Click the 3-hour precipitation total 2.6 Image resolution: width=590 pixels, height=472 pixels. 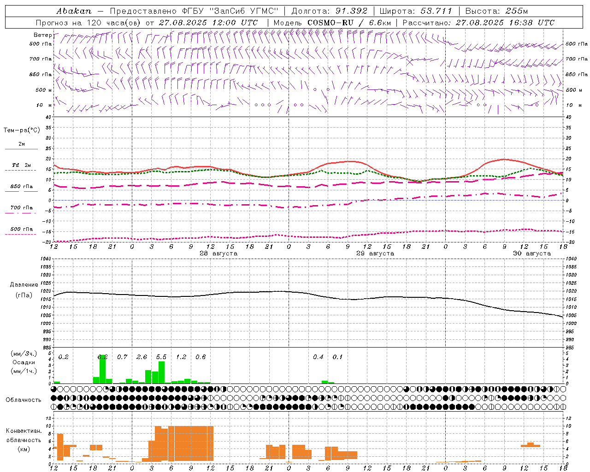(142, 357)
